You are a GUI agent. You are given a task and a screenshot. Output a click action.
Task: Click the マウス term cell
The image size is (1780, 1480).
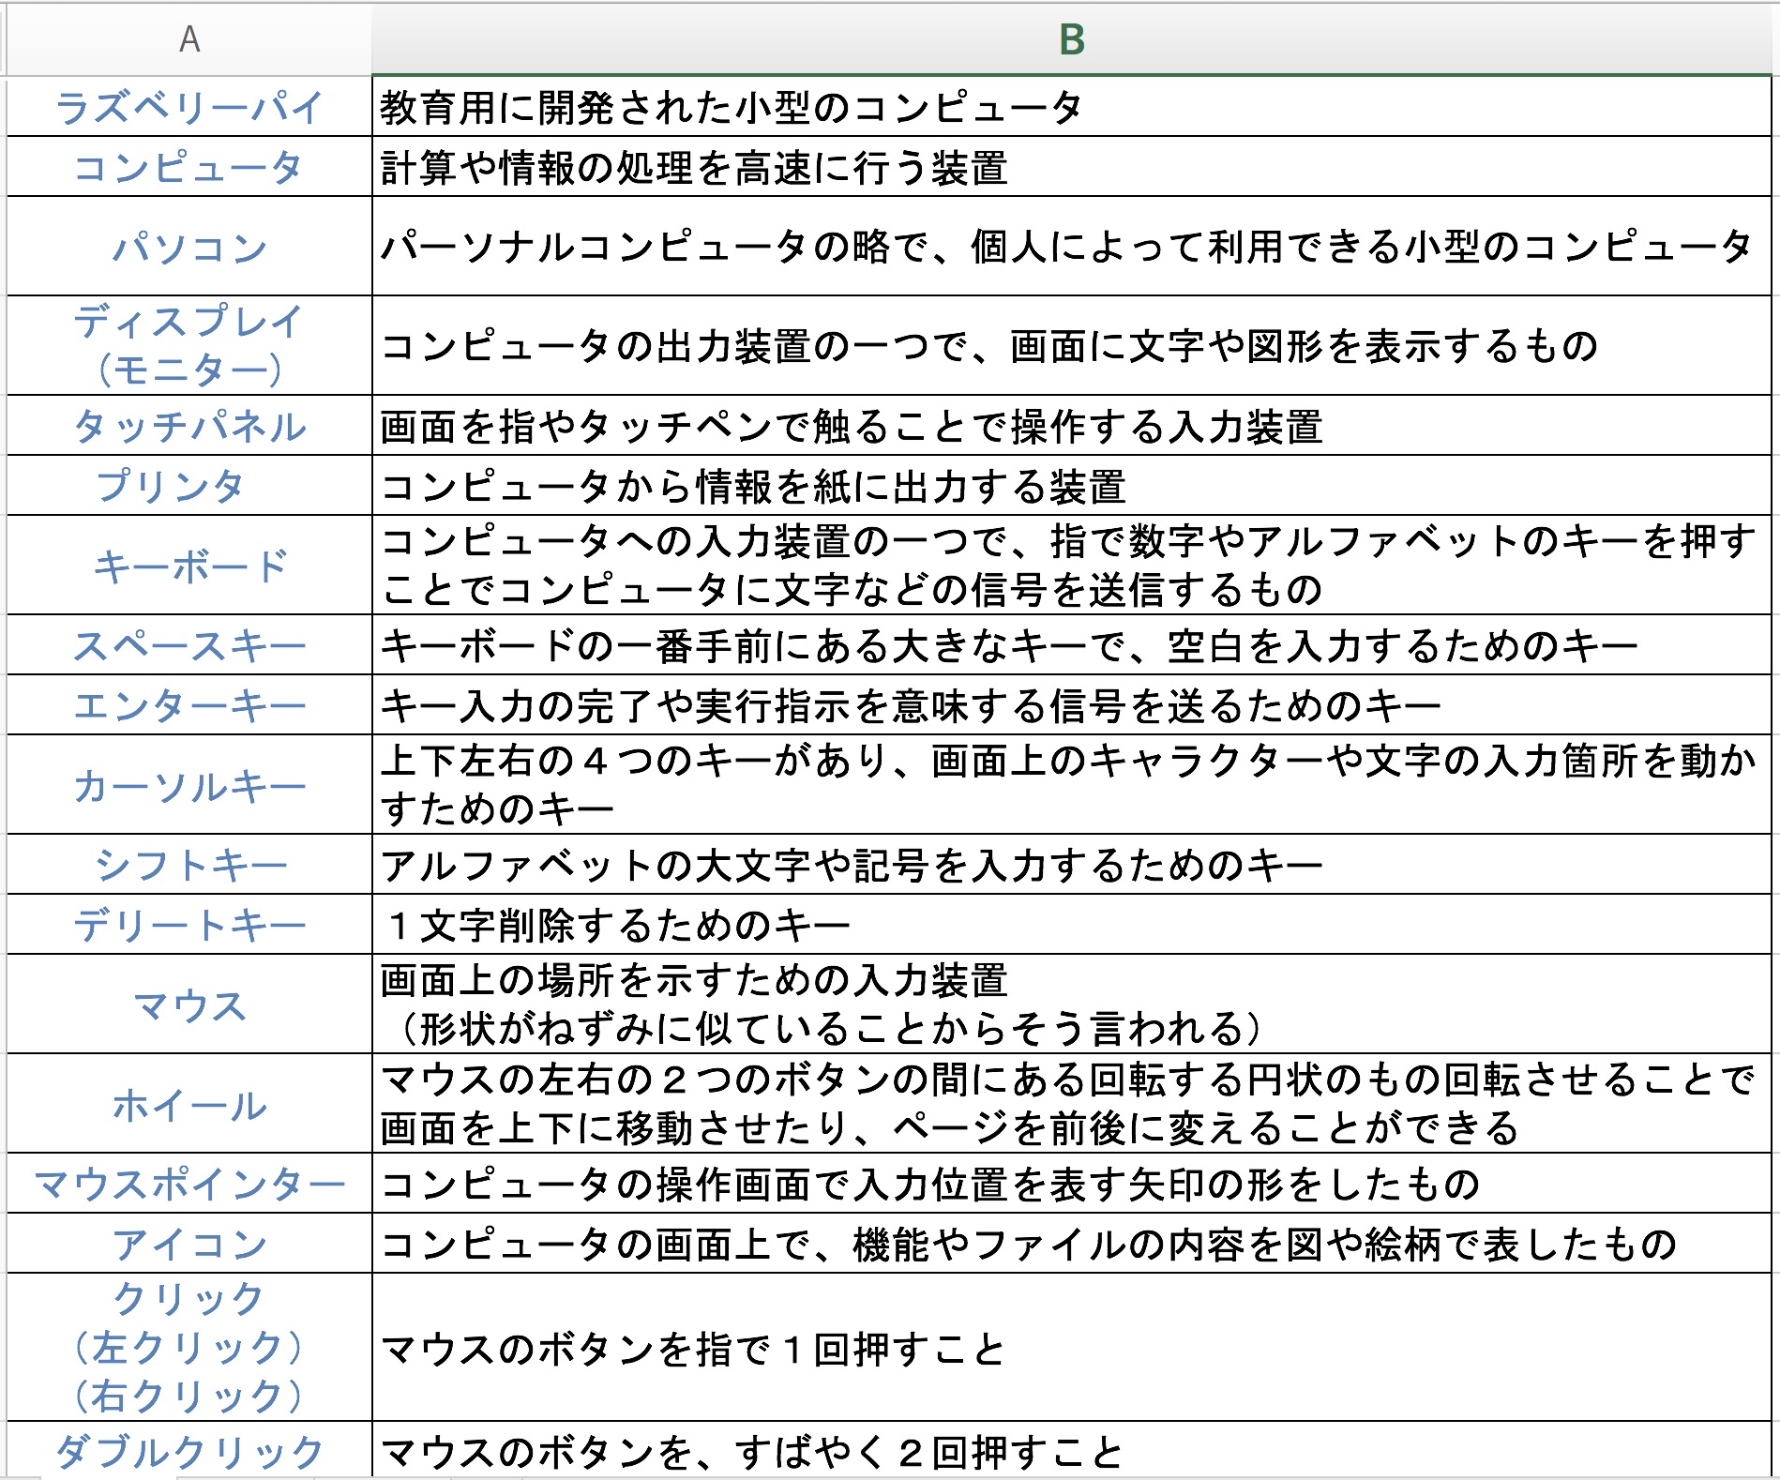pyautogui.click(x=189, y=1004)
